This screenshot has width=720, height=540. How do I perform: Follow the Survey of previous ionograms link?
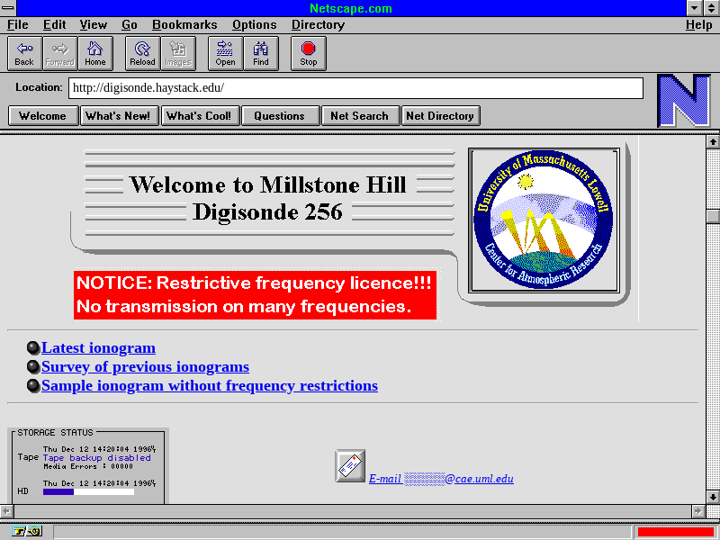[x=145, y=367]
